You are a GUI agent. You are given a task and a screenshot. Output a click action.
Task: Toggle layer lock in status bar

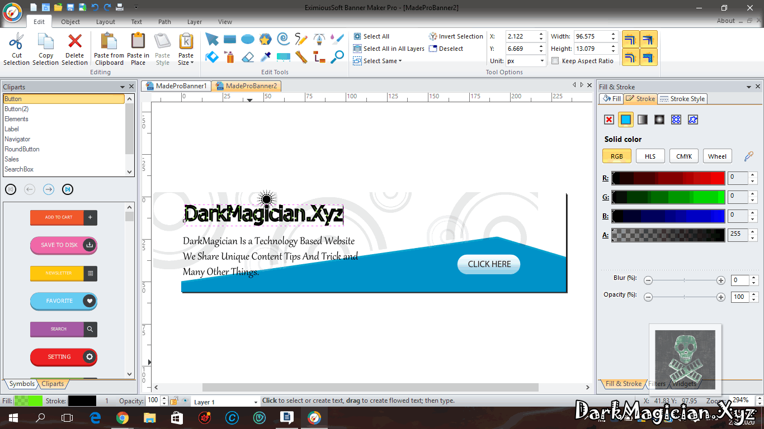coord(174,401)
